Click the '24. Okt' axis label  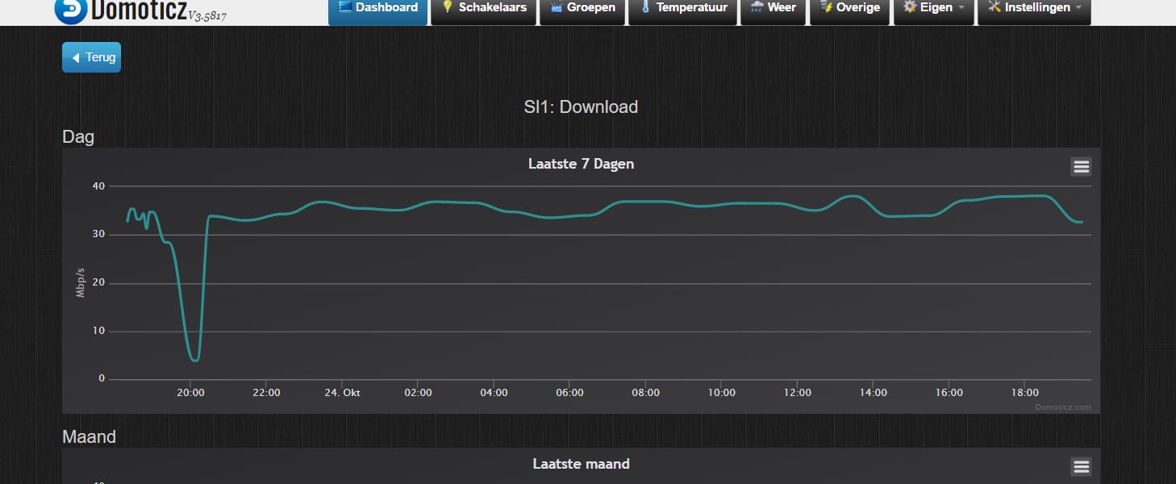click(342, 393)
